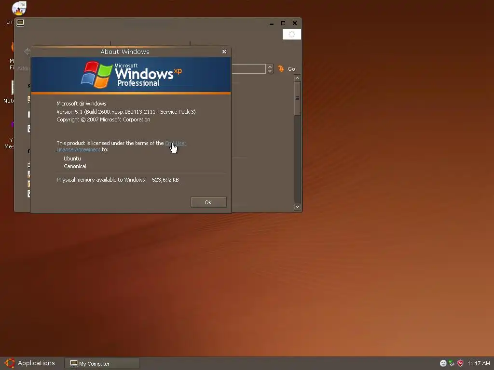Click the Windows XP Professional logo banner
This screenshot has height=370, width=494.
pyautogui.click(x=131, y=75)
